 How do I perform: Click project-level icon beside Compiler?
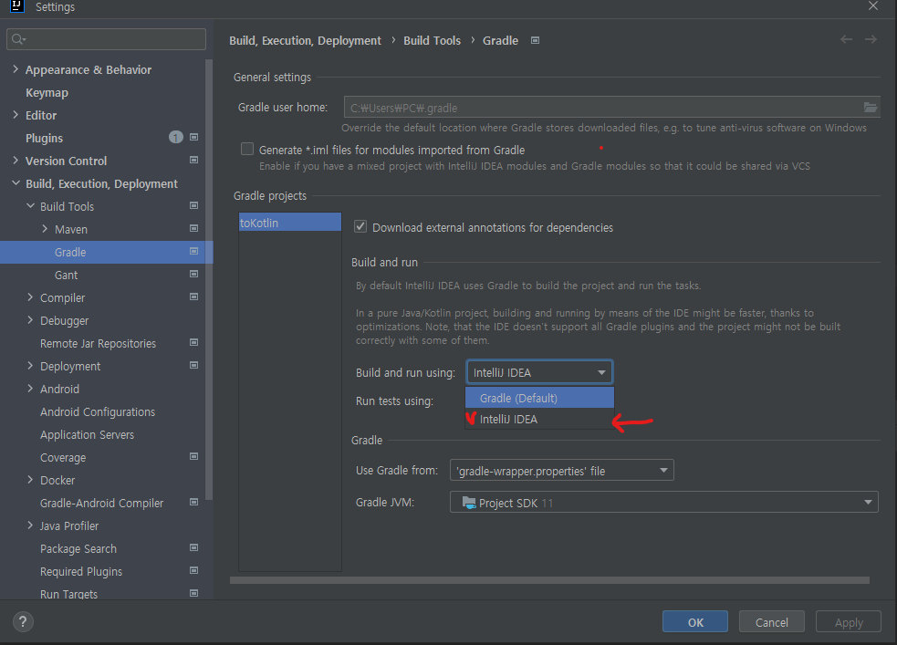pyautogui.click(x=194, y=297)
